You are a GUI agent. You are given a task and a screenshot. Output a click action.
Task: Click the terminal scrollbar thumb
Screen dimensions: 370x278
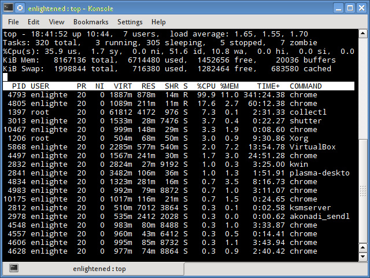coord(363,191)
